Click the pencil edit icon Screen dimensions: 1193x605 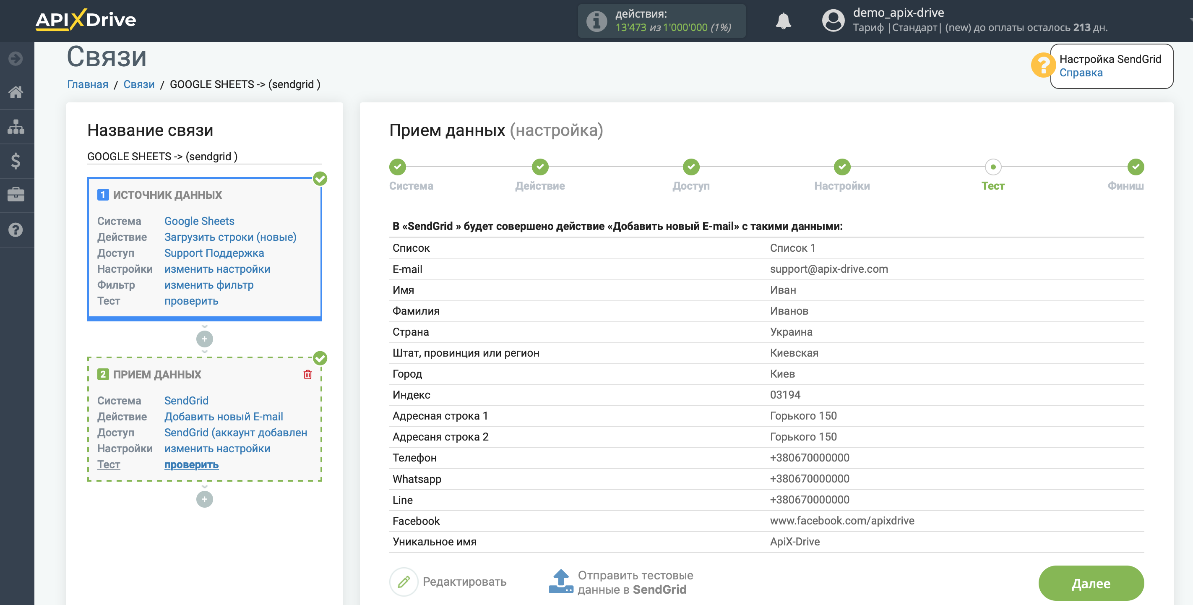click(404, 582)
